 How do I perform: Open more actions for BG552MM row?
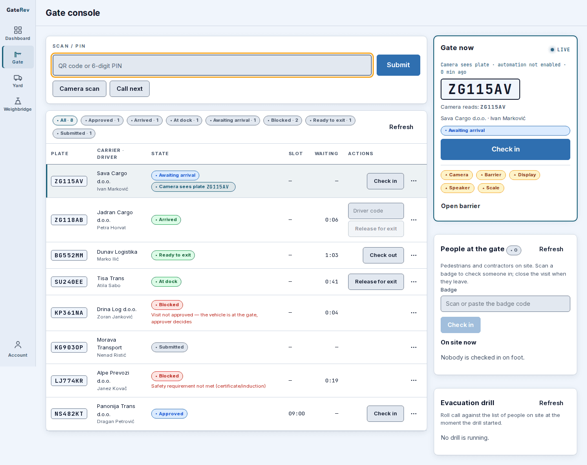click(414, 255)
